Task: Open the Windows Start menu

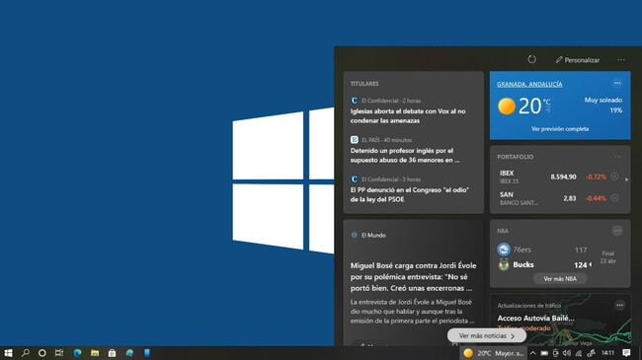Action: 8,353
